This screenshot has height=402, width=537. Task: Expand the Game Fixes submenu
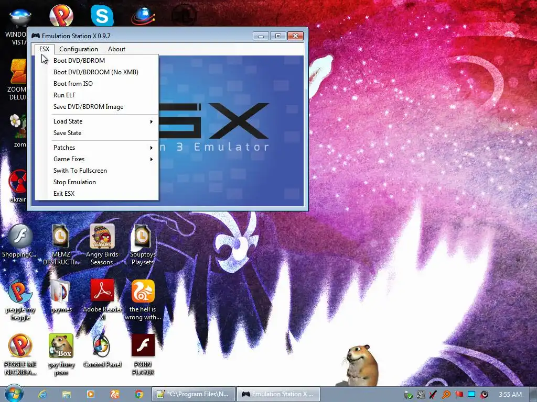coord(96,159)
